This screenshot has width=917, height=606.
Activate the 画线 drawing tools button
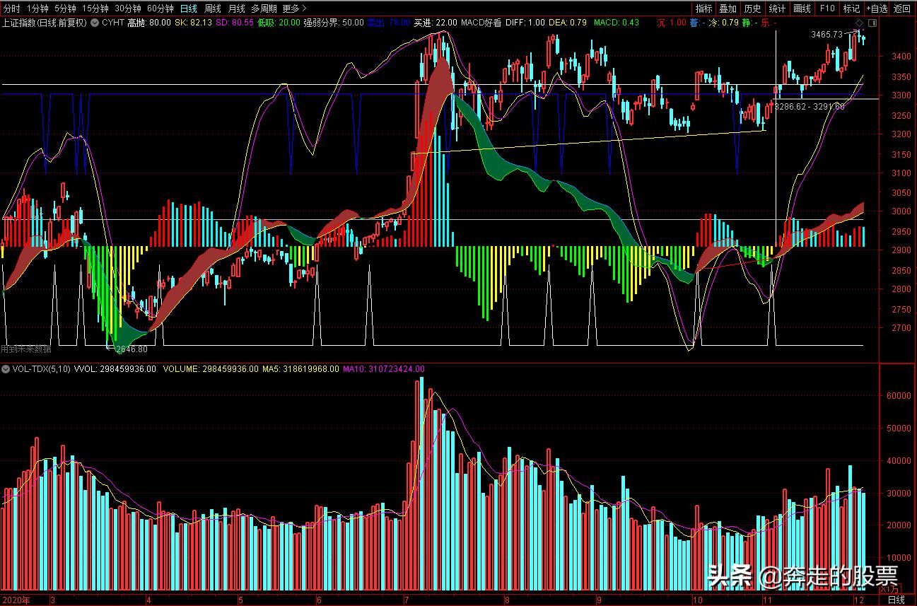pyautogui.click(x=802, y=8)
